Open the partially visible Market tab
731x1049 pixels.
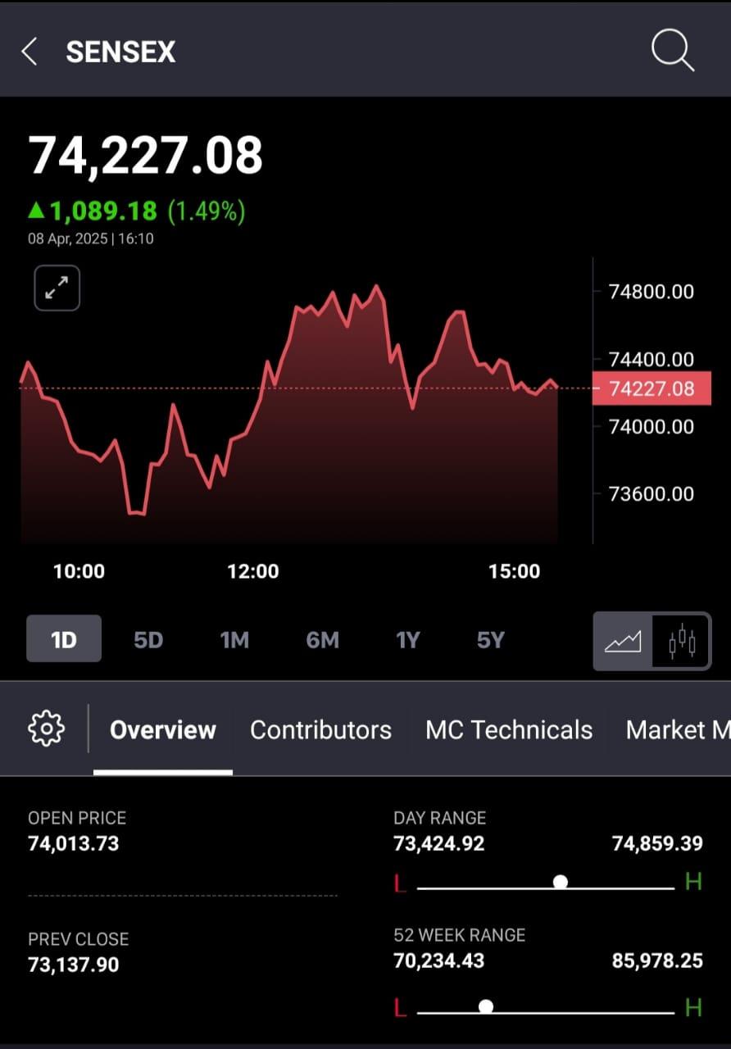click(x=678, y=729)
